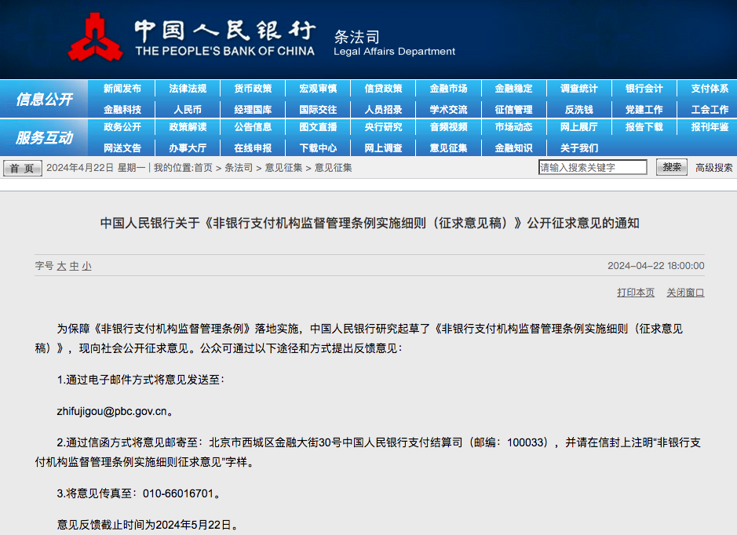737x535 pixels.
Task: Select small font size 小
Action: coord(86,266)
